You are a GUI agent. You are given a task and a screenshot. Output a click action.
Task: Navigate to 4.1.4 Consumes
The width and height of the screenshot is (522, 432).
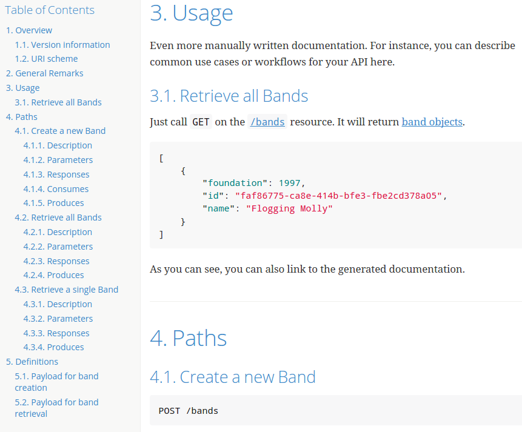[x=56, y=188]
